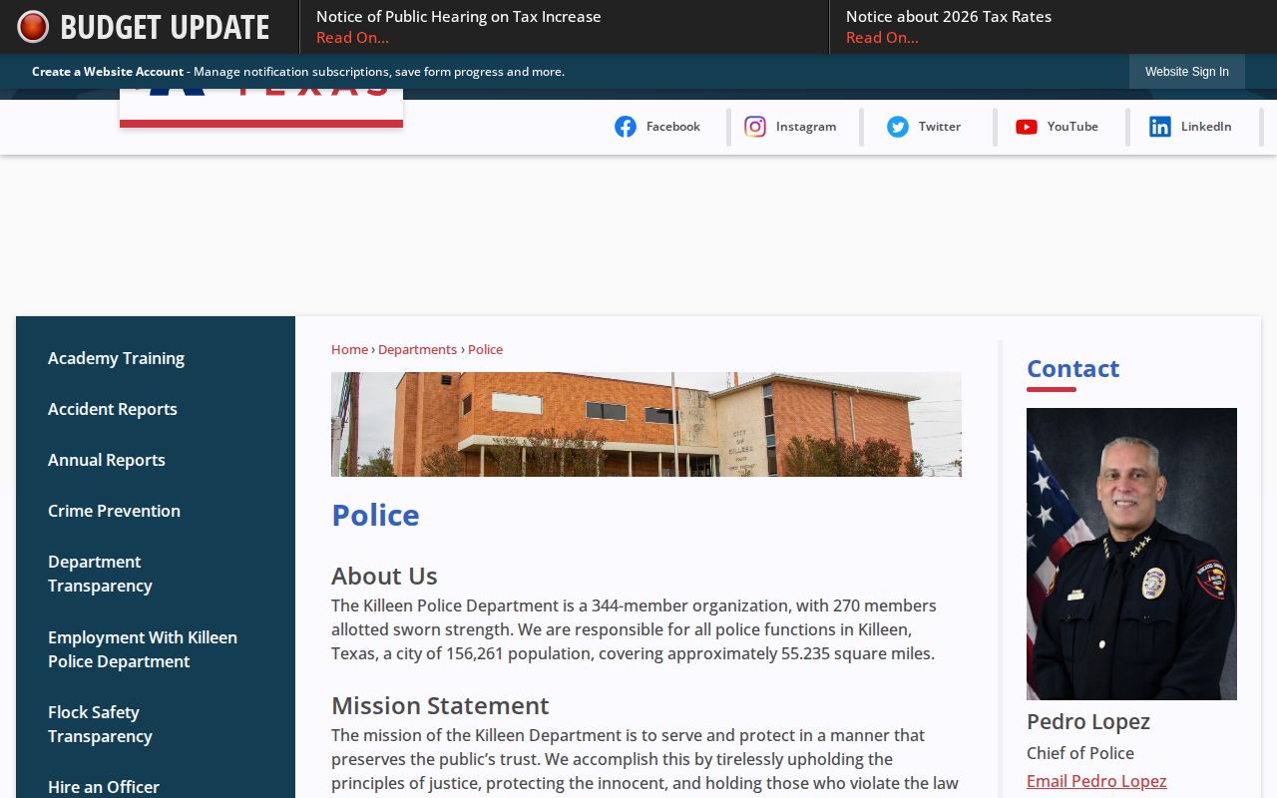Image resolution: width=1277 pixels, height=798 pixels.
Task: Open Annual Reports in sidebar
Action: click(x=107, y=460)
